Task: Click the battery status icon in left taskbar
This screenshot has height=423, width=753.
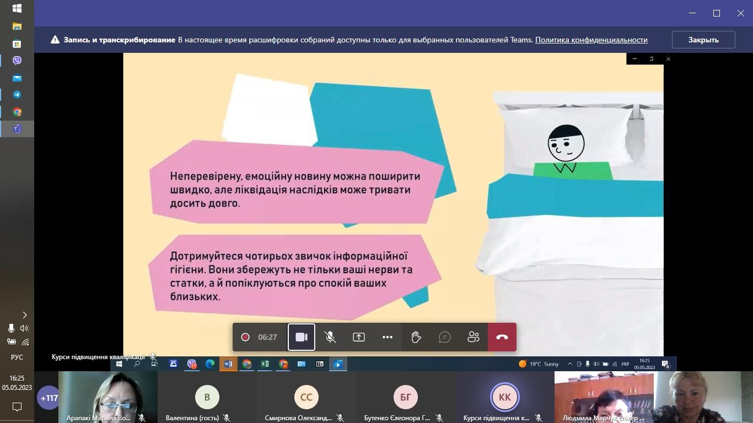Action: pos(11,341)
